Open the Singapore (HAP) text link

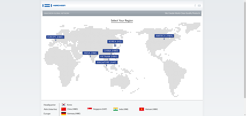[100, 109]
